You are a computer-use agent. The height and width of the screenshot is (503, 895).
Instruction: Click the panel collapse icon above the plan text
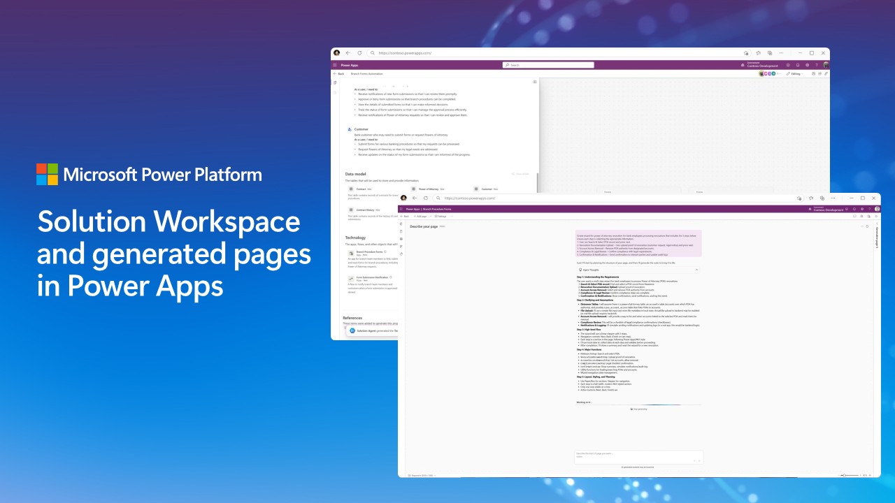point(535,82)
